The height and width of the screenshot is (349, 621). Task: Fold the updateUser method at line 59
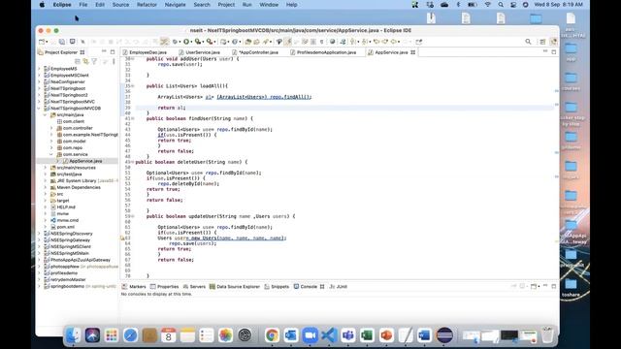133,216
